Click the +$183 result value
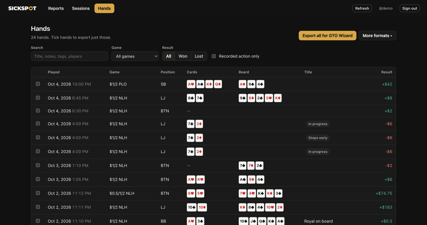This screenshot has width=427, height=225. coord(386,207)
